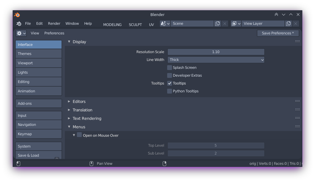Screen dimensions: 315x182
Task: Open the Edit menu
Action: click(x=39, y=24)
